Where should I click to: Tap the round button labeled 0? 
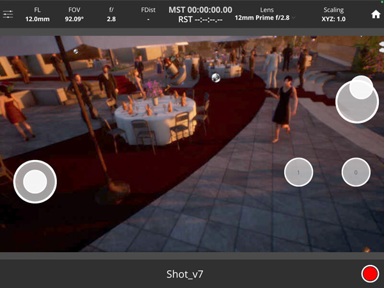tap(356, 172)
